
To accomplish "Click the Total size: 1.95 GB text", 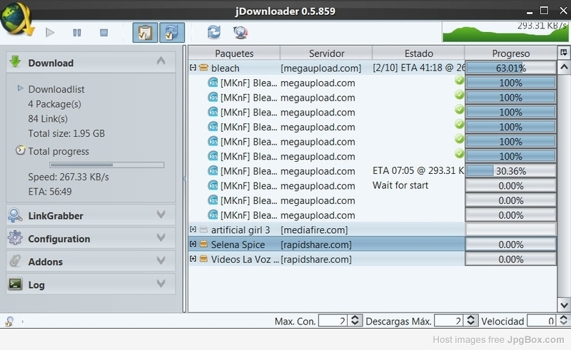I will [x=66, y=133].
